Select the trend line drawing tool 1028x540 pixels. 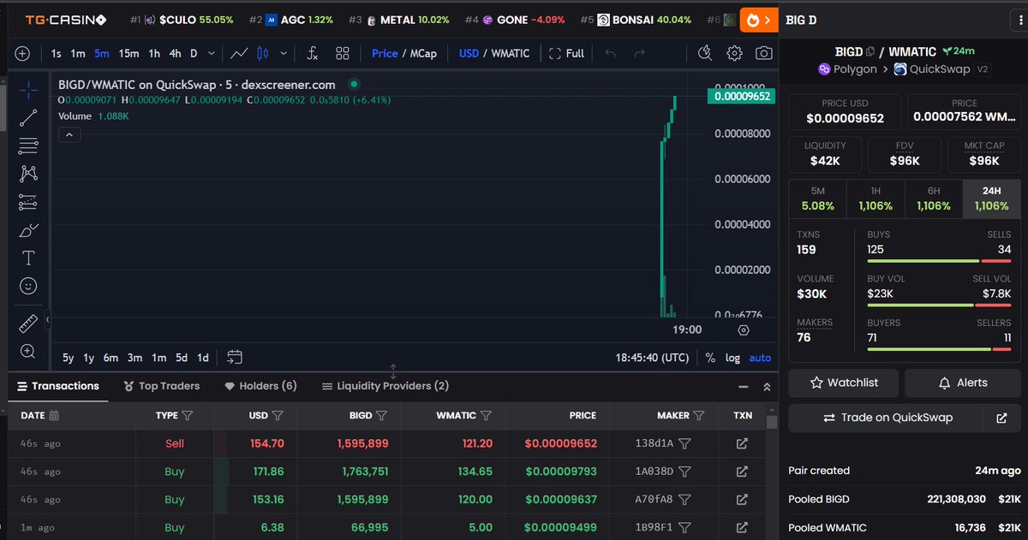27,117
